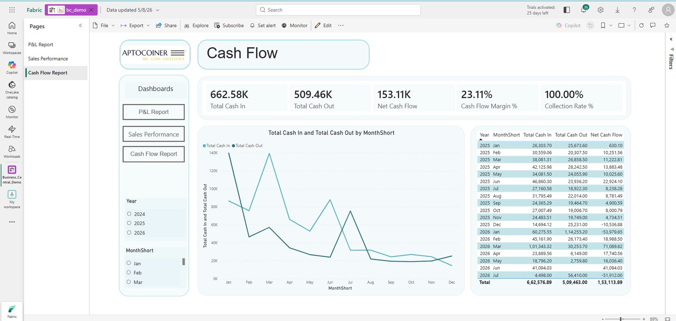
Task: Click Explore in the toolbar
Action: coord(196,25)
